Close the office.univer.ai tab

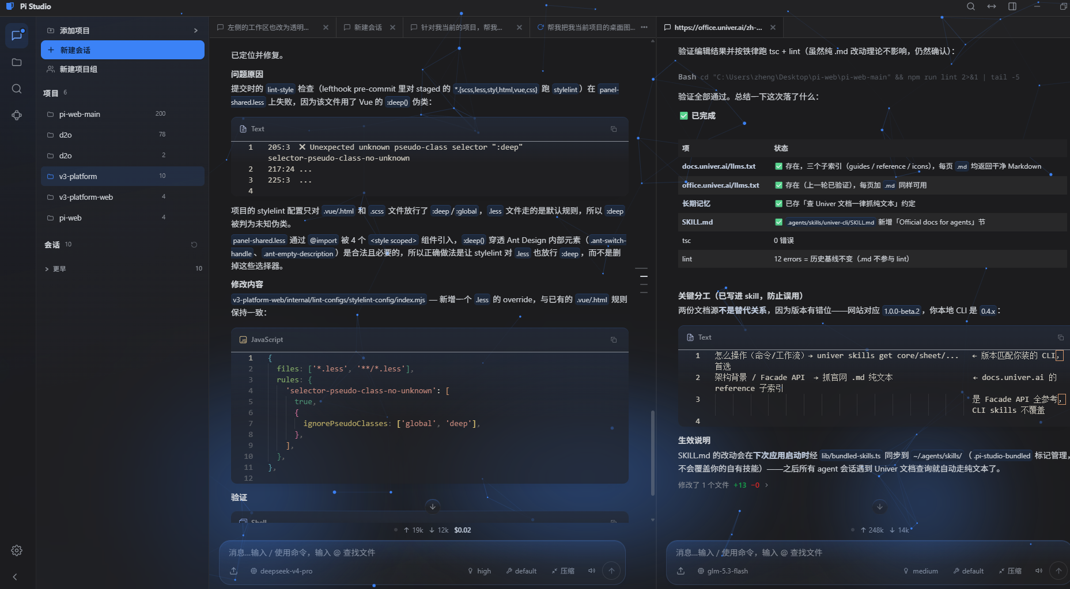773,28
